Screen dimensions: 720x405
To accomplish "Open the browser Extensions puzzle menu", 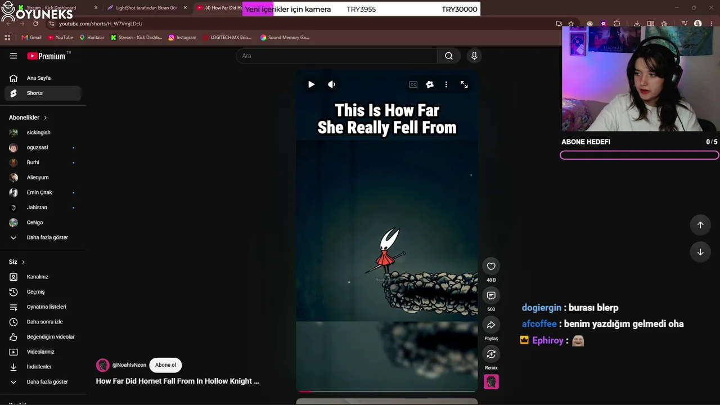I will pyautogui.click(x=617, y=24).
